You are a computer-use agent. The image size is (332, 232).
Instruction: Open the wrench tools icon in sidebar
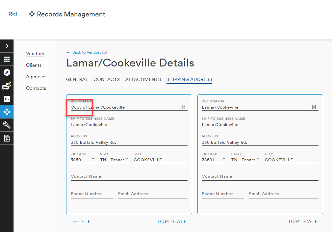[x=7, y=125]
